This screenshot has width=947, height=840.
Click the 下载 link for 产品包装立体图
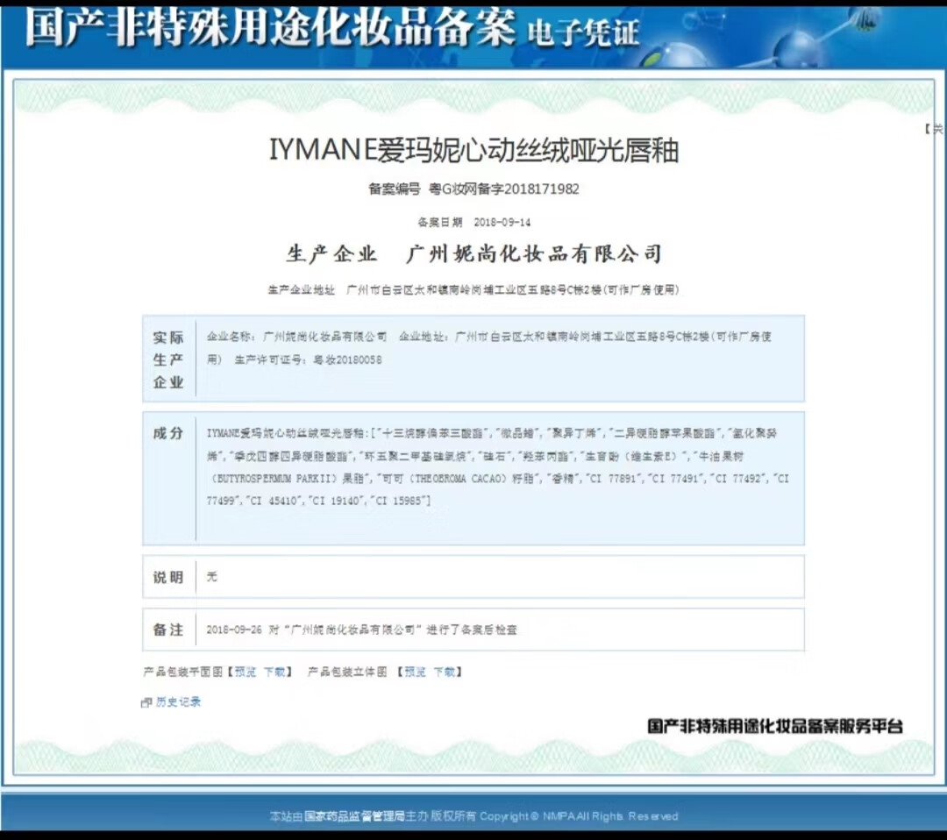pyautogui.click(x=445, y=672)
